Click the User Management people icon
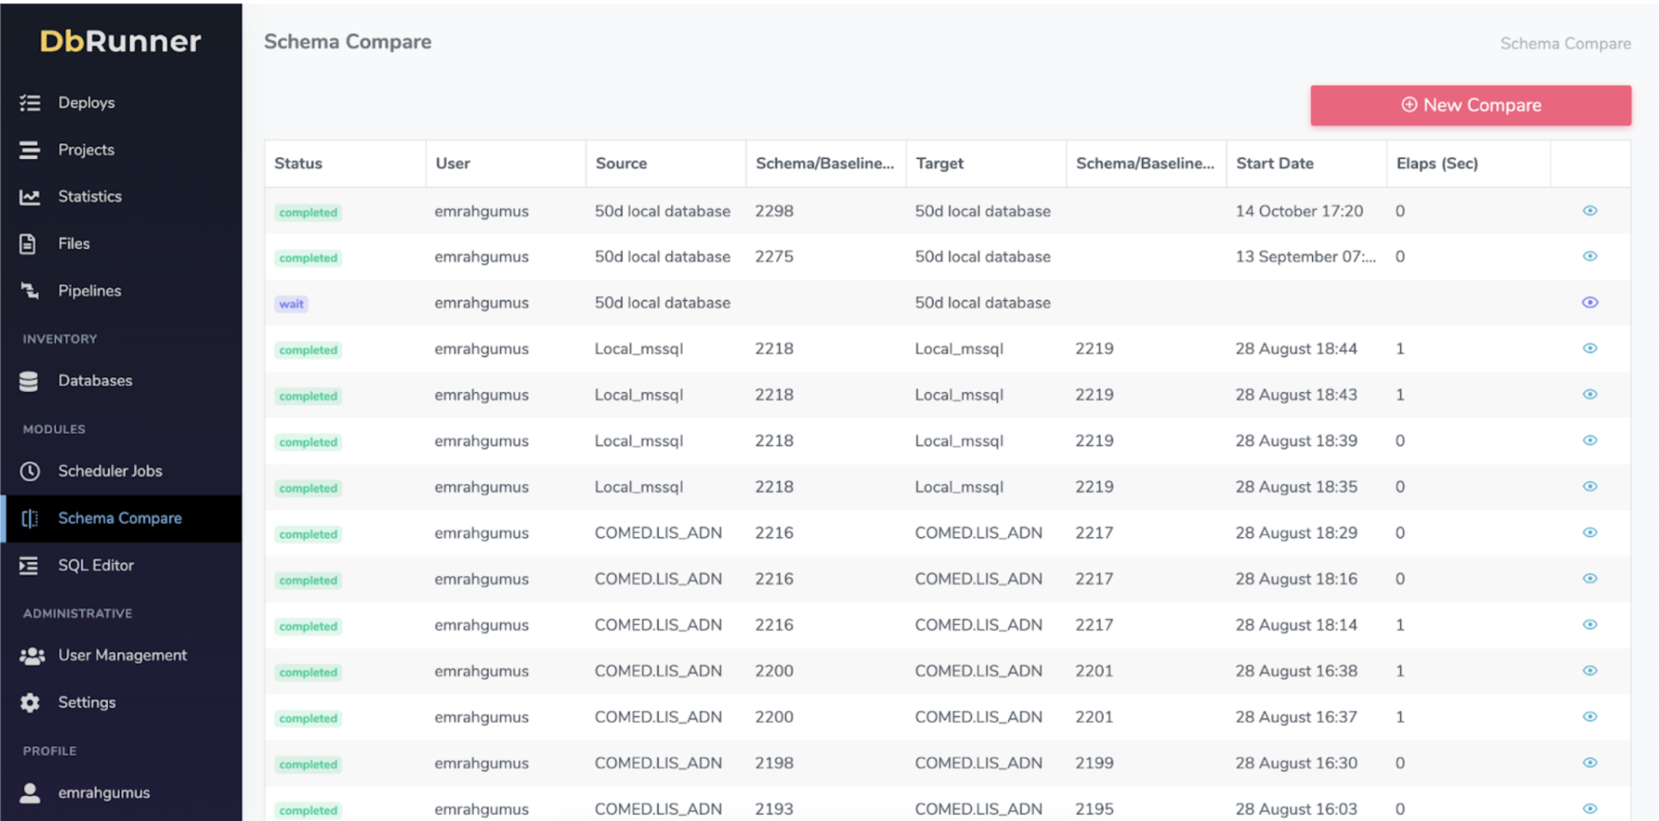1659x821 pixels. (x=32, y=656)
